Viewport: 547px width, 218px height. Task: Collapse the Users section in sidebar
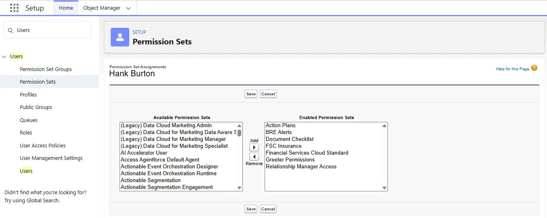pos(4,57)
